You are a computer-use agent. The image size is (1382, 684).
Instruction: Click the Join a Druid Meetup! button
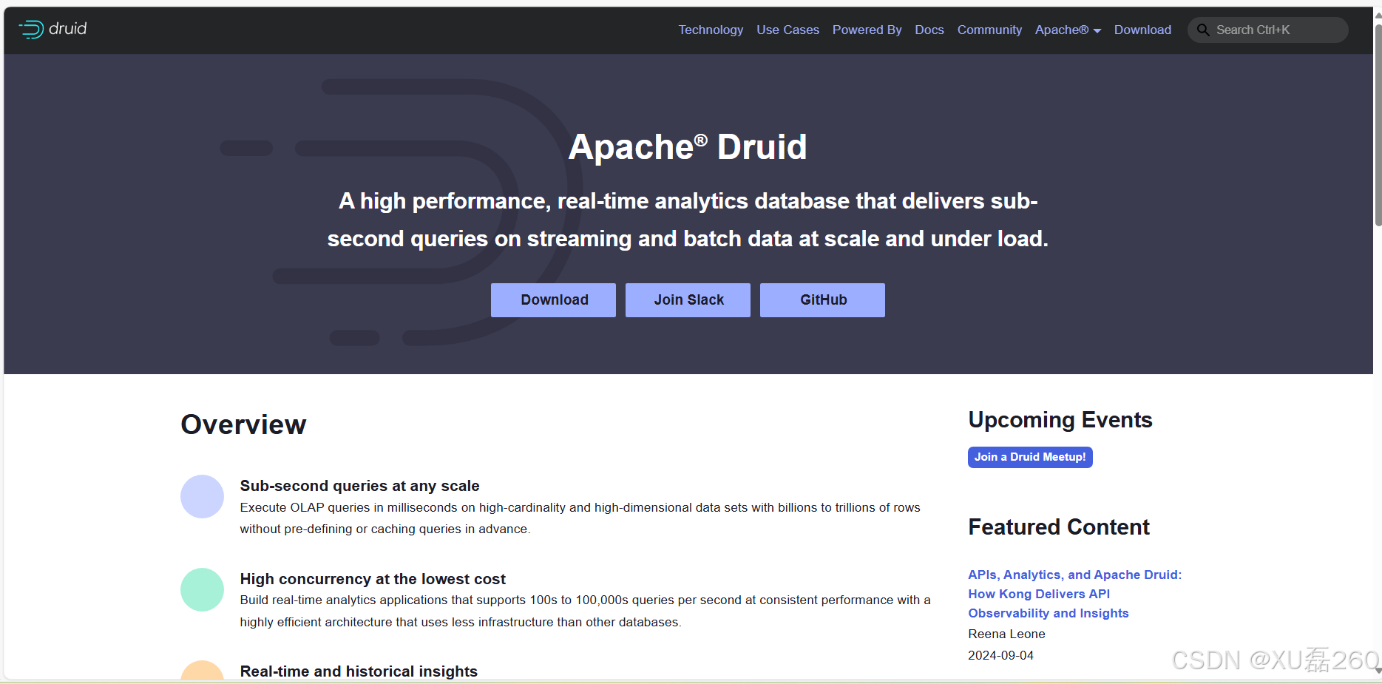(1030, 457)
